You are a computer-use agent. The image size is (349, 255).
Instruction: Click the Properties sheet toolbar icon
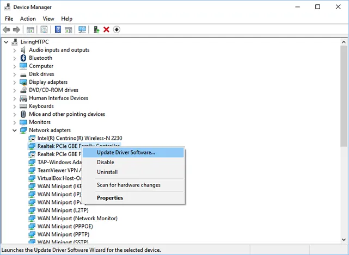(x=44, y=29)
